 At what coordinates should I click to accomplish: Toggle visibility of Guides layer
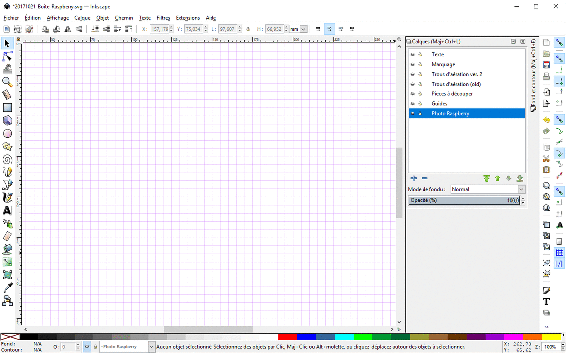click(x=412, y=104)
